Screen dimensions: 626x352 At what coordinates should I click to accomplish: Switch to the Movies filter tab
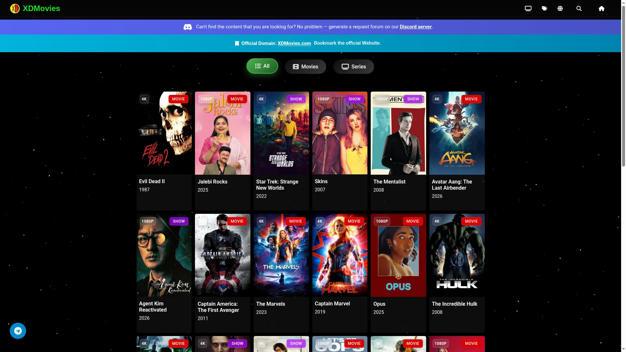tap(306, 66)
